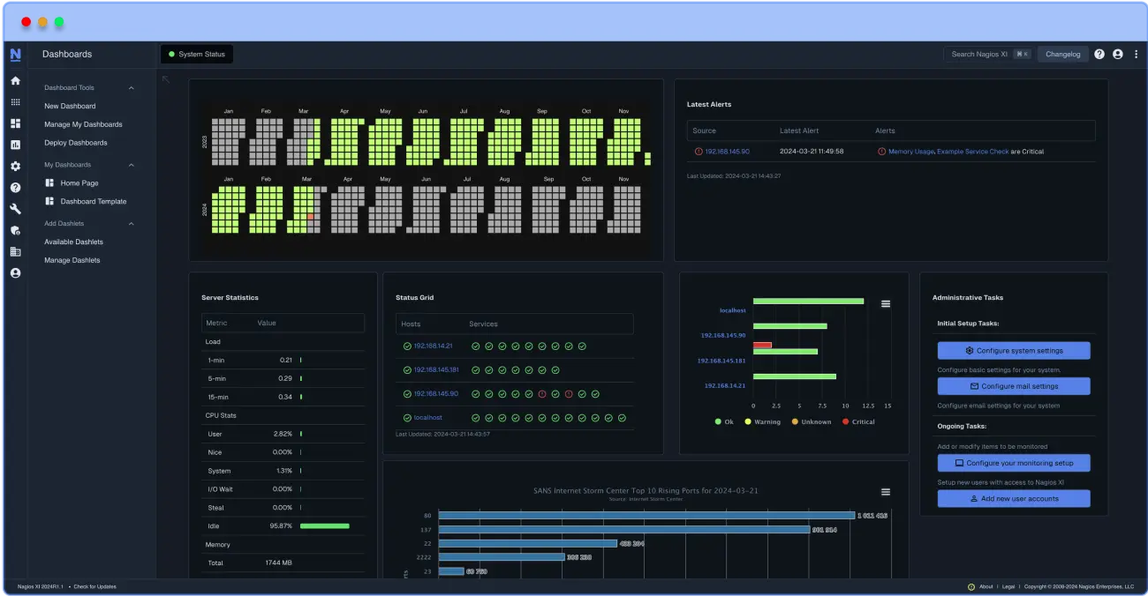The image size is (1148, 596).
Task: Collapse the My Dashboards section
Action: click(131, 165)
